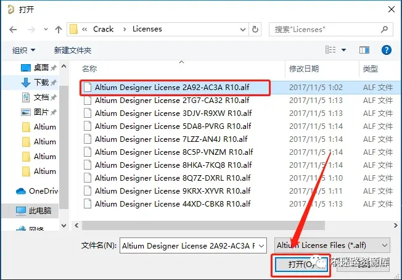This screenshot has width=402, height=280.
Task: Click file icon of 8HKA-7KQ8 license
Action: coord(88,165)
